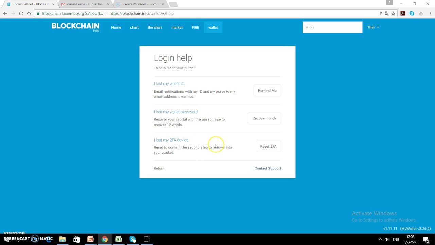Screen dimensions: 435x245
Task: Click the translate page icon
Action: coord(387,13)
